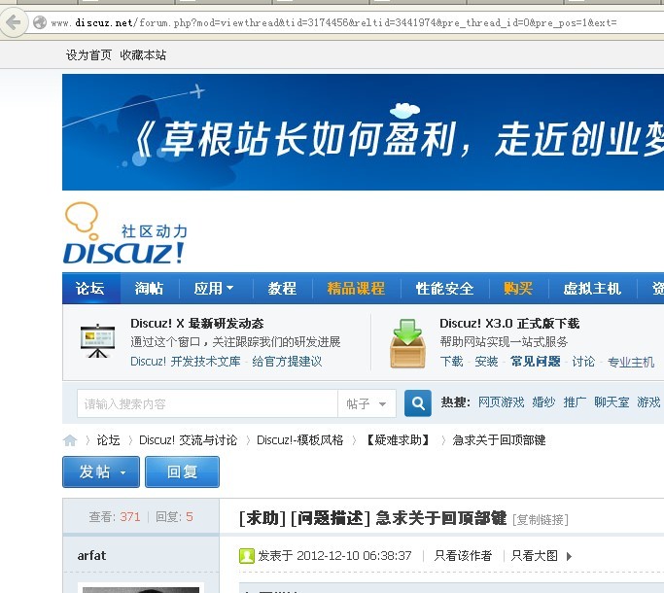Open the 购买 navigation tab
This screenshot has width=664, height=593.
click(518, 289)
